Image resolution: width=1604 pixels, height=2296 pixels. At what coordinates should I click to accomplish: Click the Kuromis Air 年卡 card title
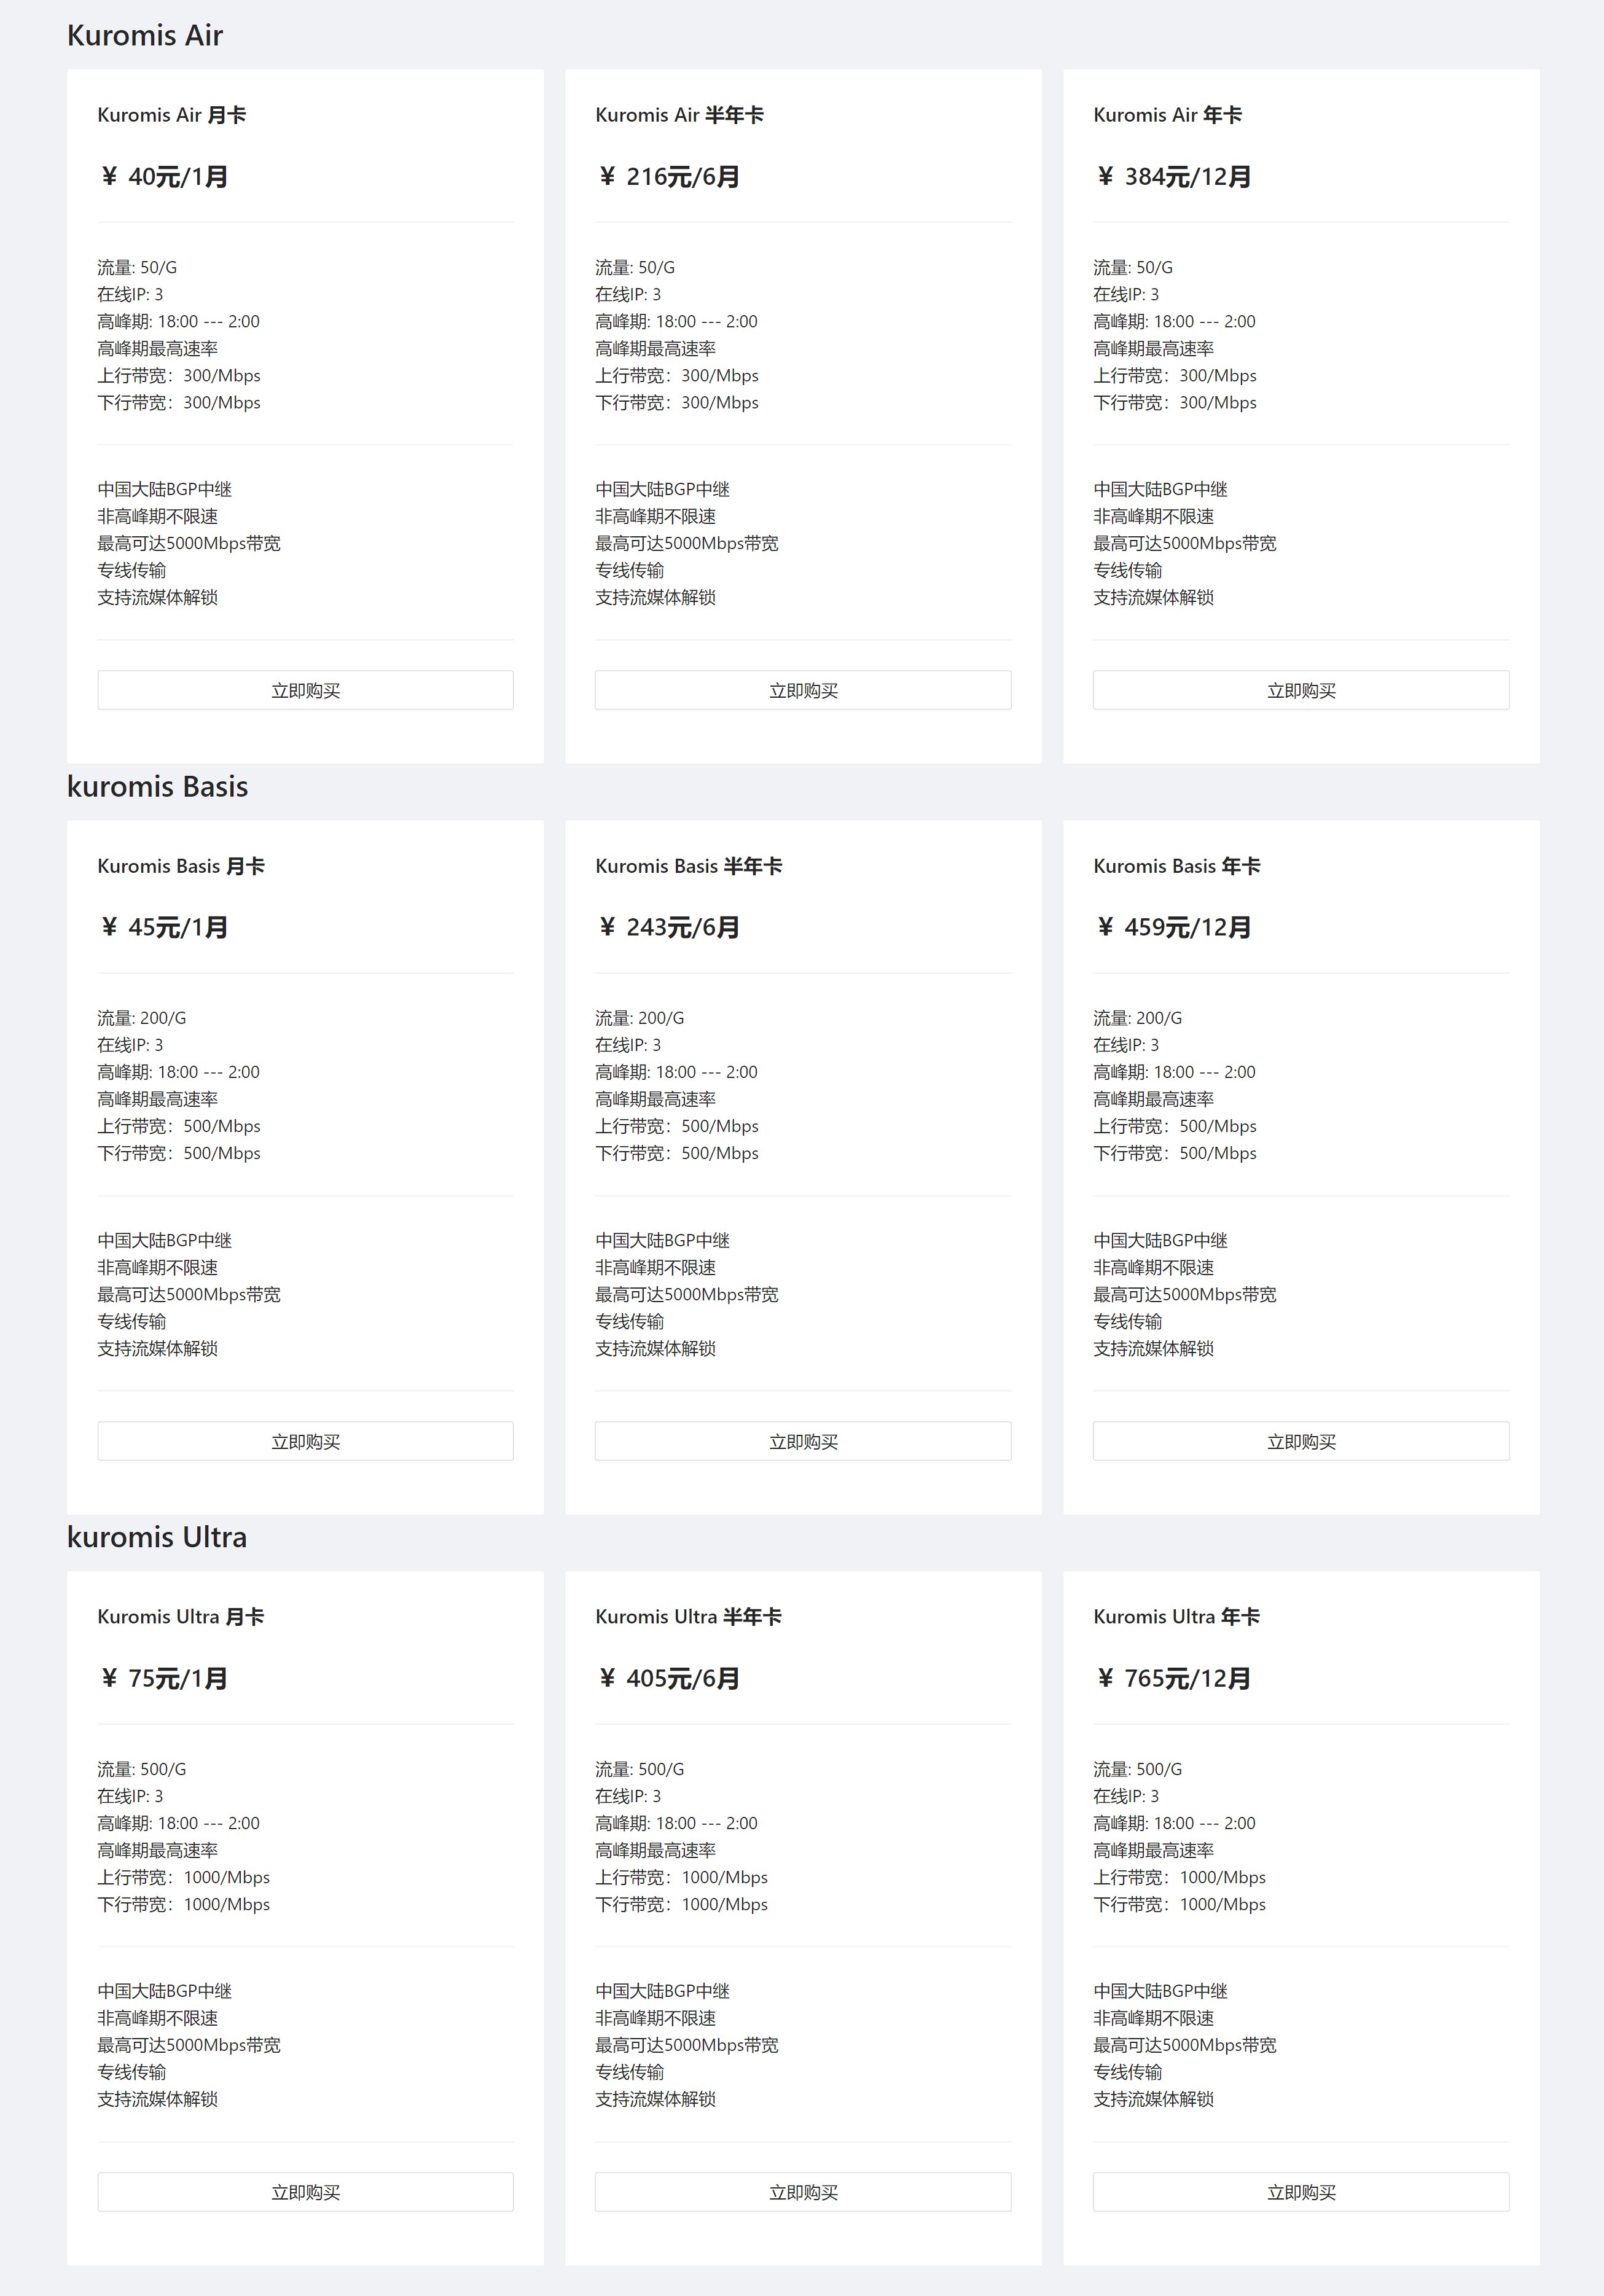click(1168, 115)
